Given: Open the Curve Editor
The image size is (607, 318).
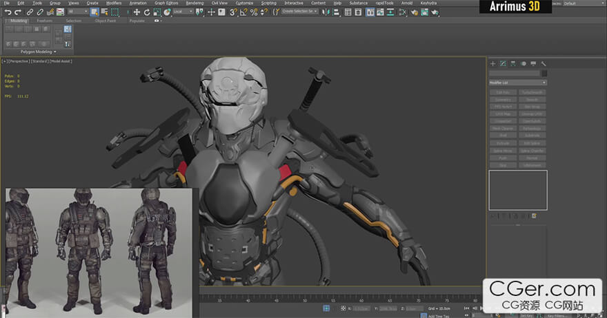Looking at the screenshot, I should pyautogui.click(x=381, y=12).
